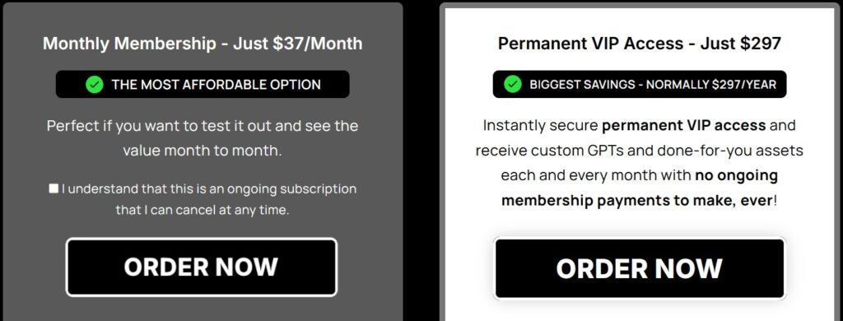Click the 'that I can cancel at any time' line
This screenshot has height=321, width=843.
(x=203, y=210)
